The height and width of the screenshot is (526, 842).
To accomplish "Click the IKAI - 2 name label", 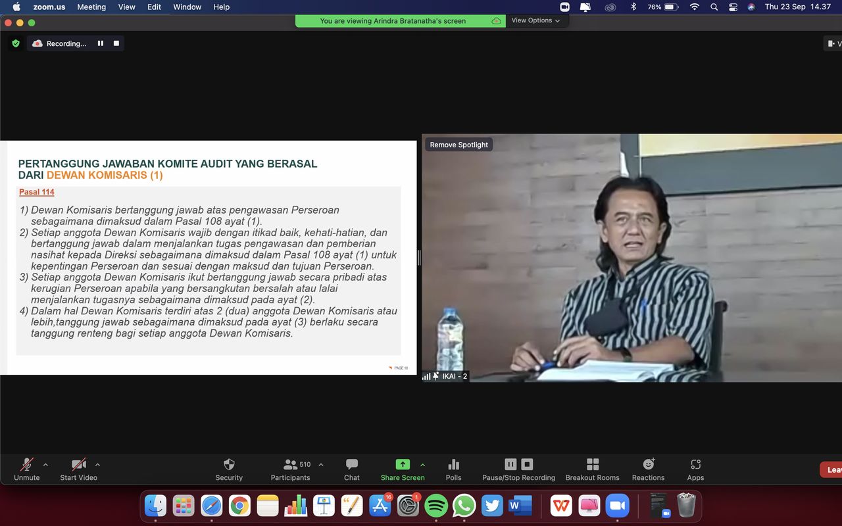I will point(455,376).
